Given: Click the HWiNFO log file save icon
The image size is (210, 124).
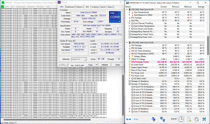Looking at the screenshot, I should 189,119.
